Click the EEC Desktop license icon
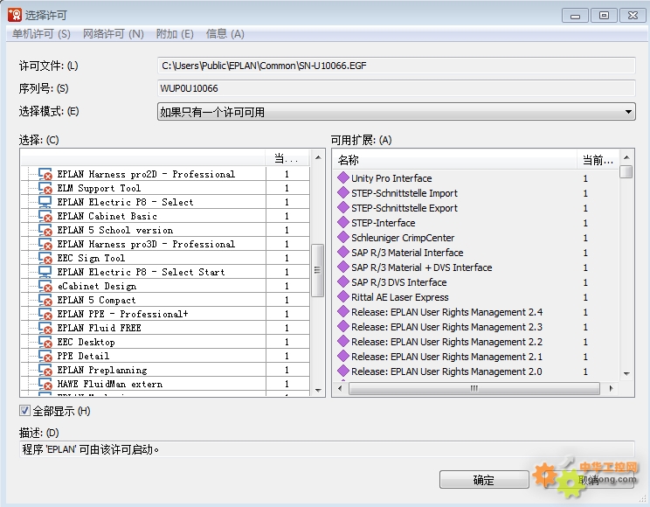650x507 pixels. coord(45,342)
